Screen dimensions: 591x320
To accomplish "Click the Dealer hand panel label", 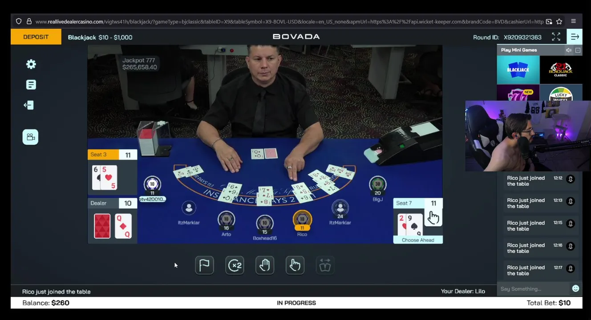I will pos(98,203).
